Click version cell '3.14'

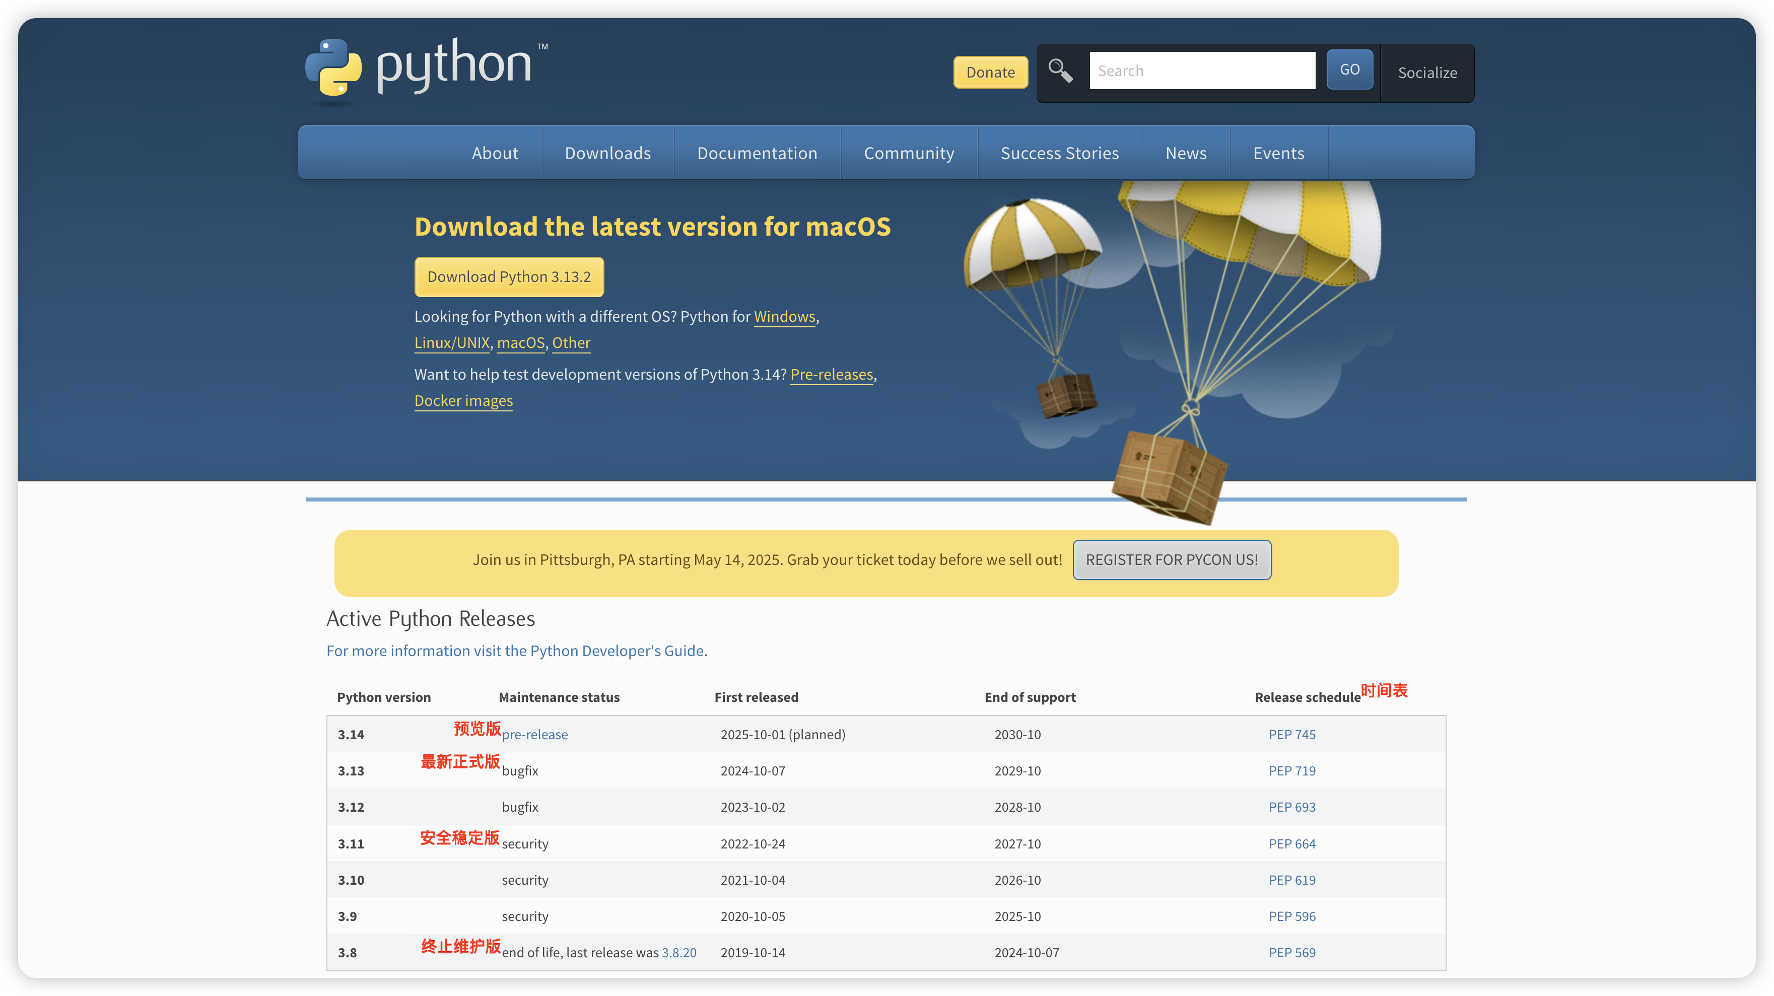click(x=351, y=735)
